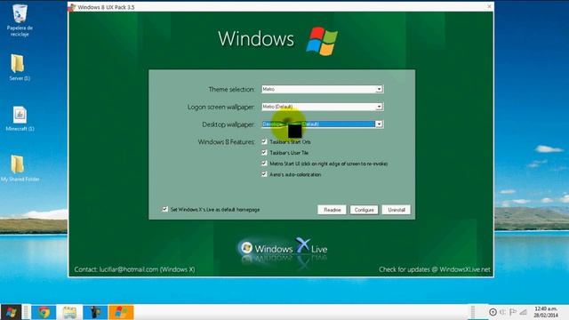Show the taskbar clock and date

(x=546, y=312)
